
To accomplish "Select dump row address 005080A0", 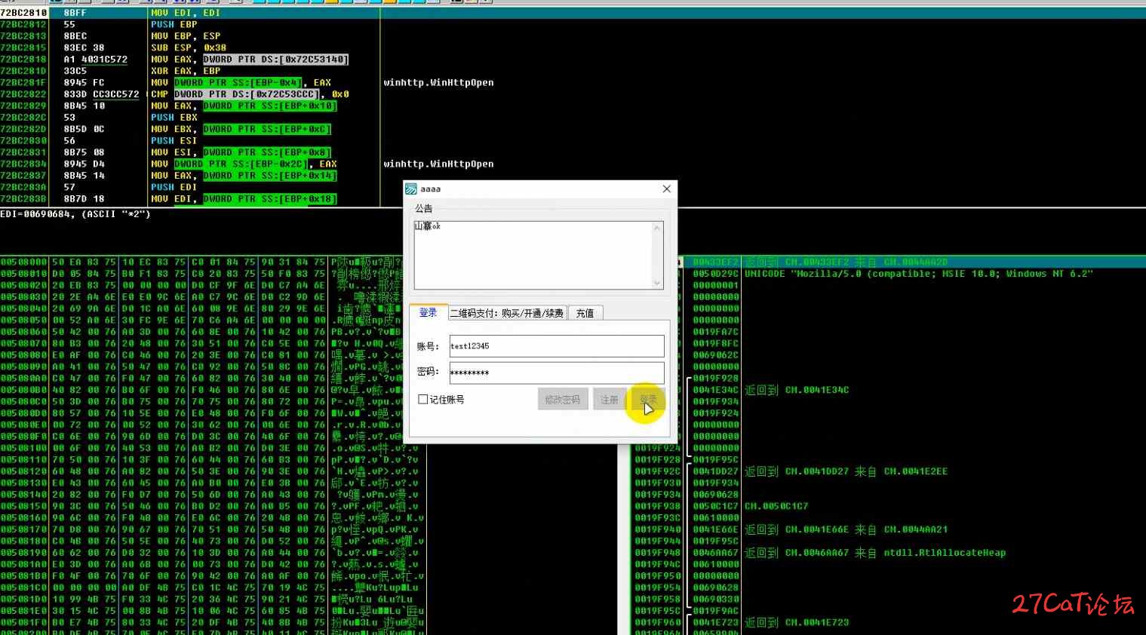I will (24, 378).
